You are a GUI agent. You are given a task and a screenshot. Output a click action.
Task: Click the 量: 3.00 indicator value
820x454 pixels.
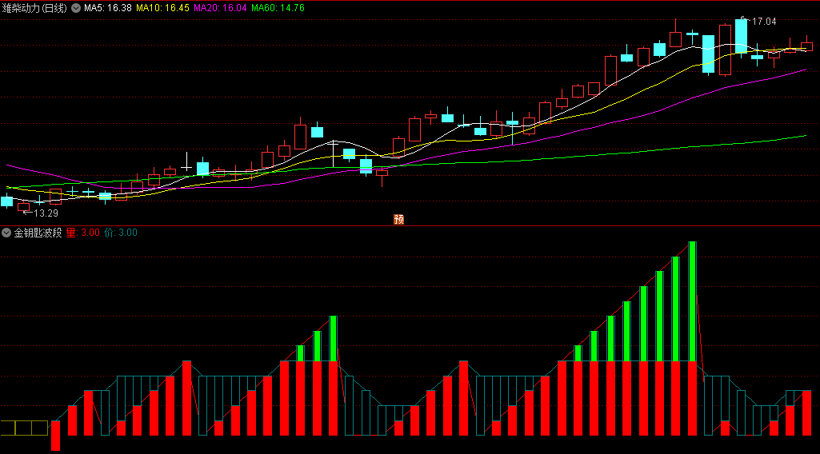82,233
